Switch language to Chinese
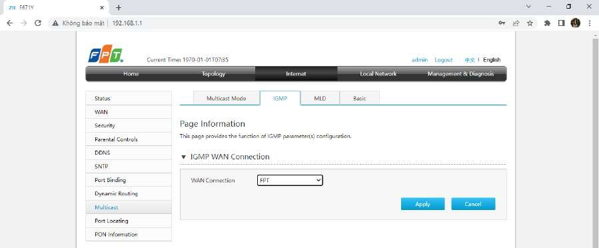This screenshot has width=599, height=248. coord(470,60)
